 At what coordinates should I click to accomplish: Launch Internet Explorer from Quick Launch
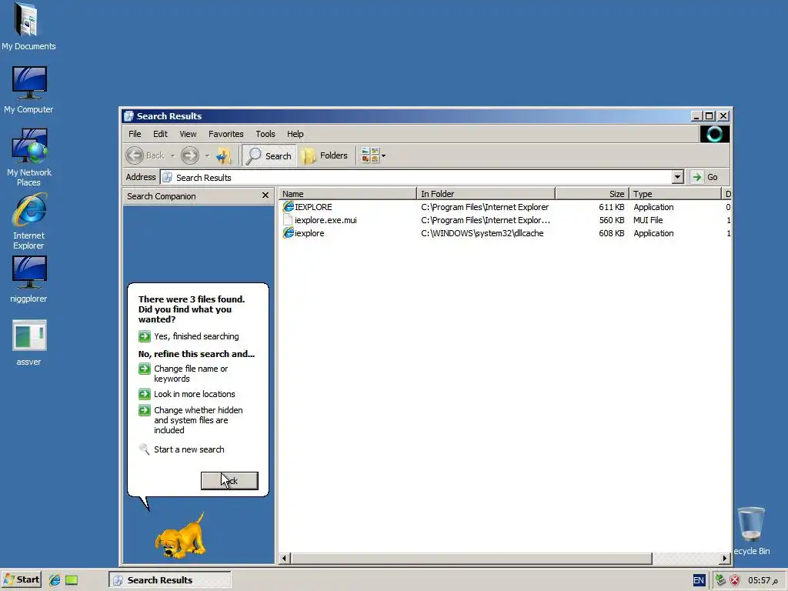coord(55,580)
